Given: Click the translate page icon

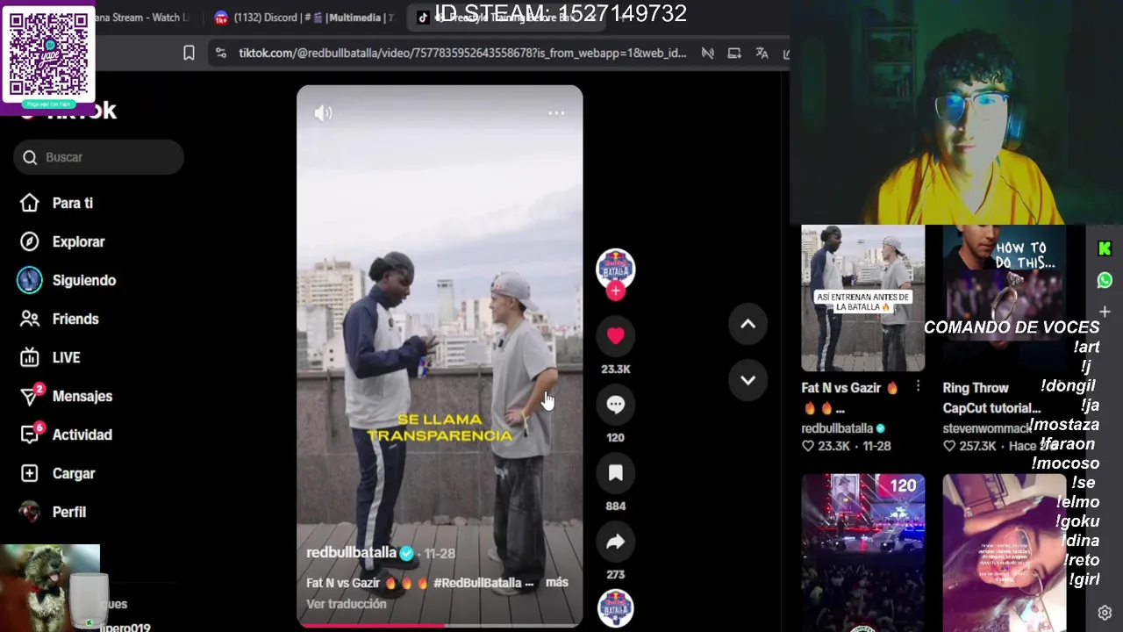Looking at the screenshot, I should [x=762, y=54].
